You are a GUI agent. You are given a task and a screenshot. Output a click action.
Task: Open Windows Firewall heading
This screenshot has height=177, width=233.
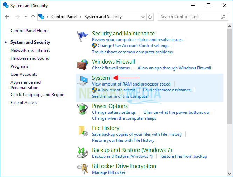(113, 62)
